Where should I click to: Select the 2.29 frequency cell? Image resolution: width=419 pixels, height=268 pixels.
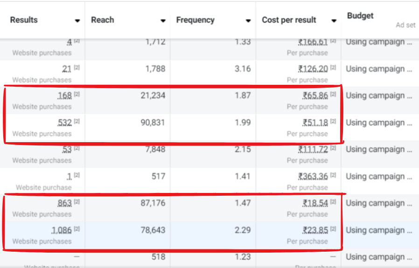click(243, 230)
